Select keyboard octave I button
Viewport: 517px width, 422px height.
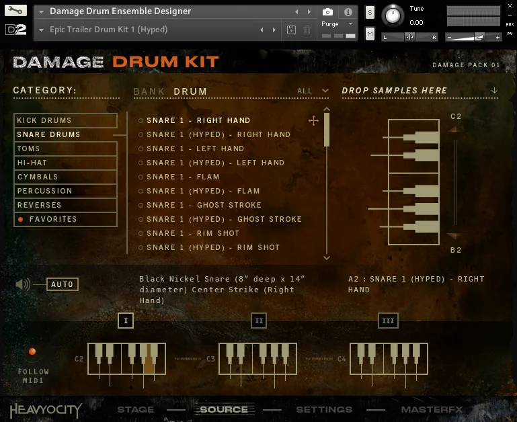point(126,321)
